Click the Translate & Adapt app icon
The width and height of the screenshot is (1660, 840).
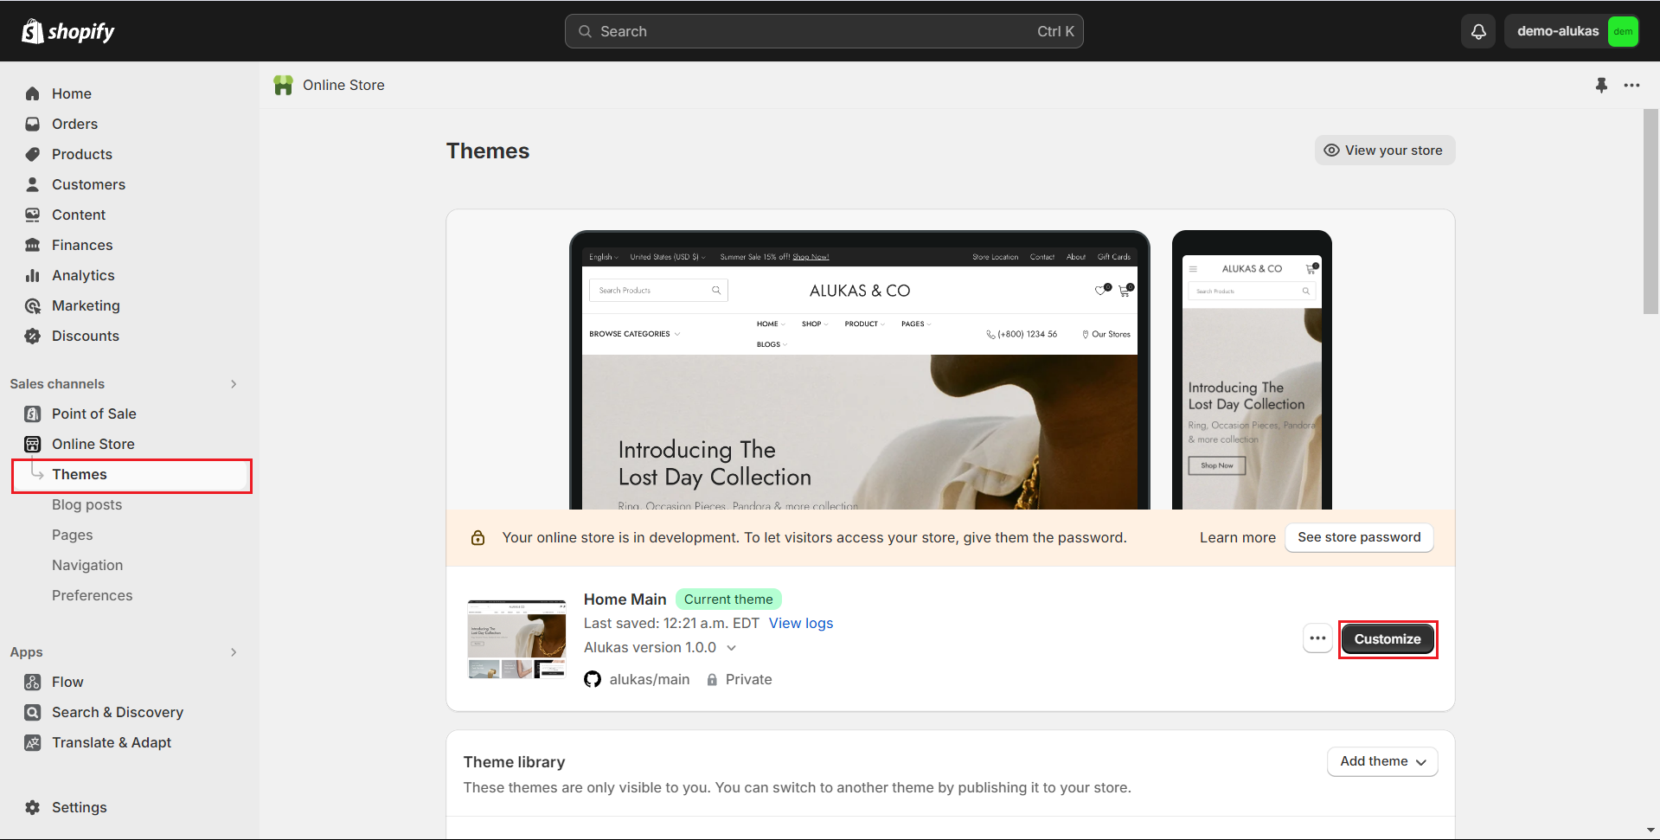(33, 742)
